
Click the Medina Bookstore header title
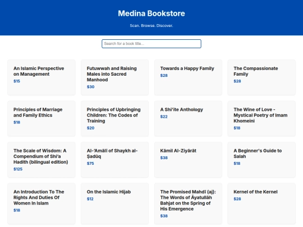coord(151,13)
